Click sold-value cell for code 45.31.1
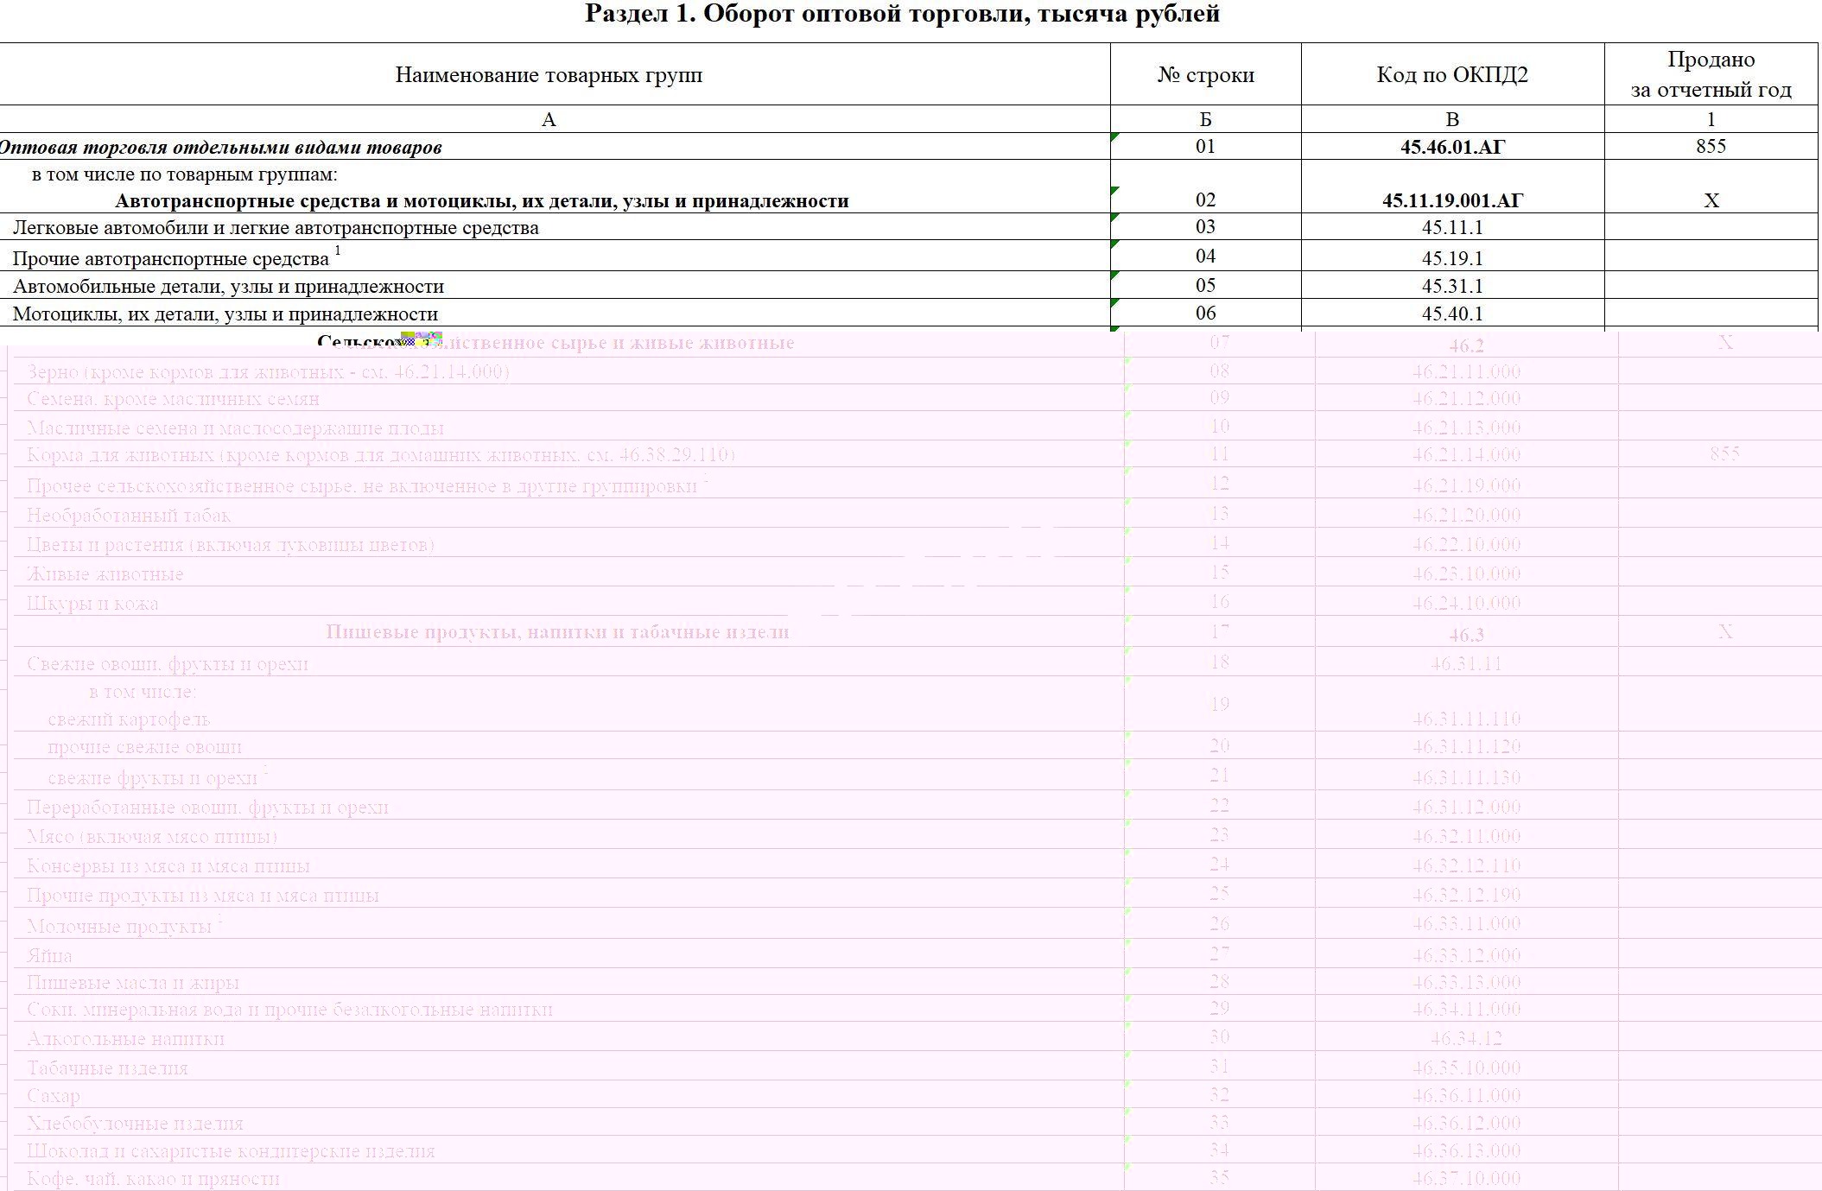Viewport: 1822px width, 1191px height. 1711,286
